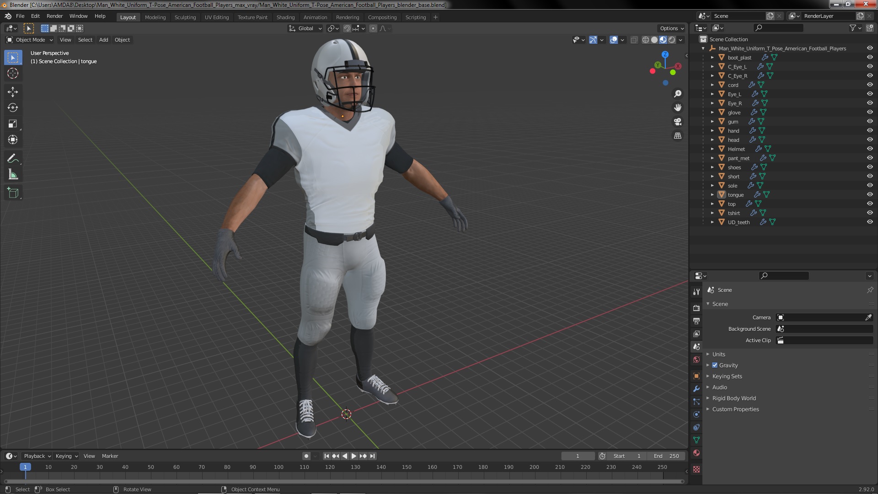Toggle camera view in viewport
Screen dimensions: 878x494
pyautogui.click(x=677, y=122)
